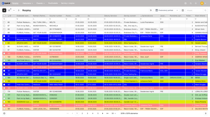Screen dimensions: 210x117
Task: Expand the Číselník menu dropdown
Action: (40, 3)
